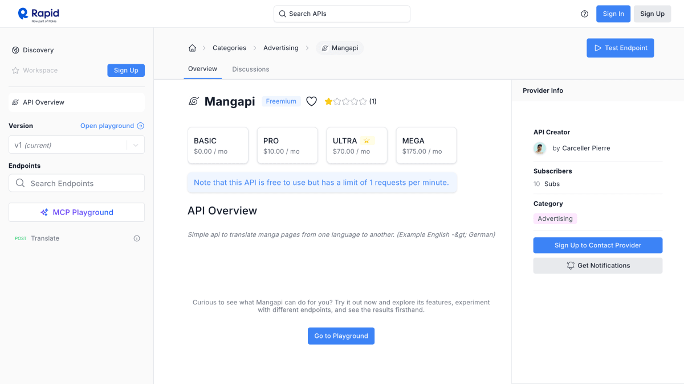Image resolution: width=684 pixels, height=384 pixels.
Task: Click the Mangapi title logo icon
Action: pos(193,101)
